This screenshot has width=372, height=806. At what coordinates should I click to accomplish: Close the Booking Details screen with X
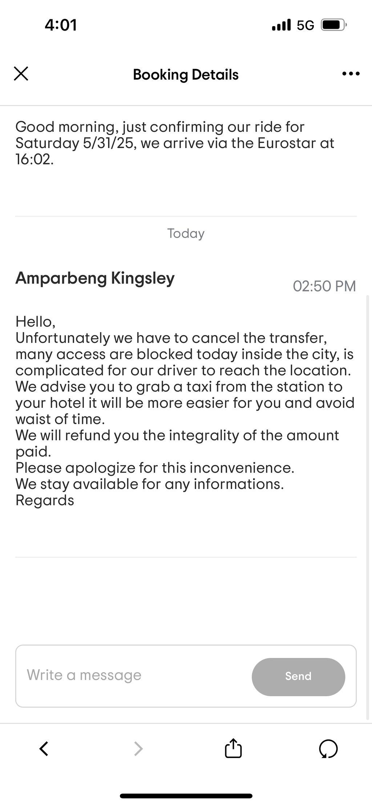tap(21, 73)
